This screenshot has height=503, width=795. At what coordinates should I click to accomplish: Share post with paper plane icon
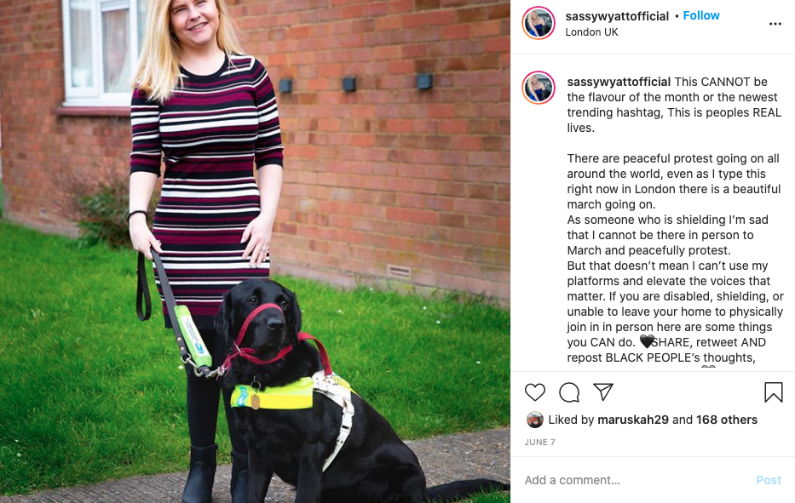pyautogui.click(x=603, y=392)
